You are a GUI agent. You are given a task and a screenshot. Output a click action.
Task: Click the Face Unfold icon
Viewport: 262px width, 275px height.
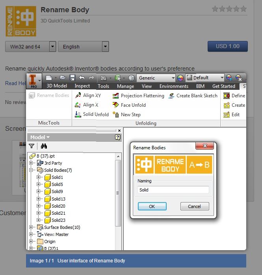(115, 105)
